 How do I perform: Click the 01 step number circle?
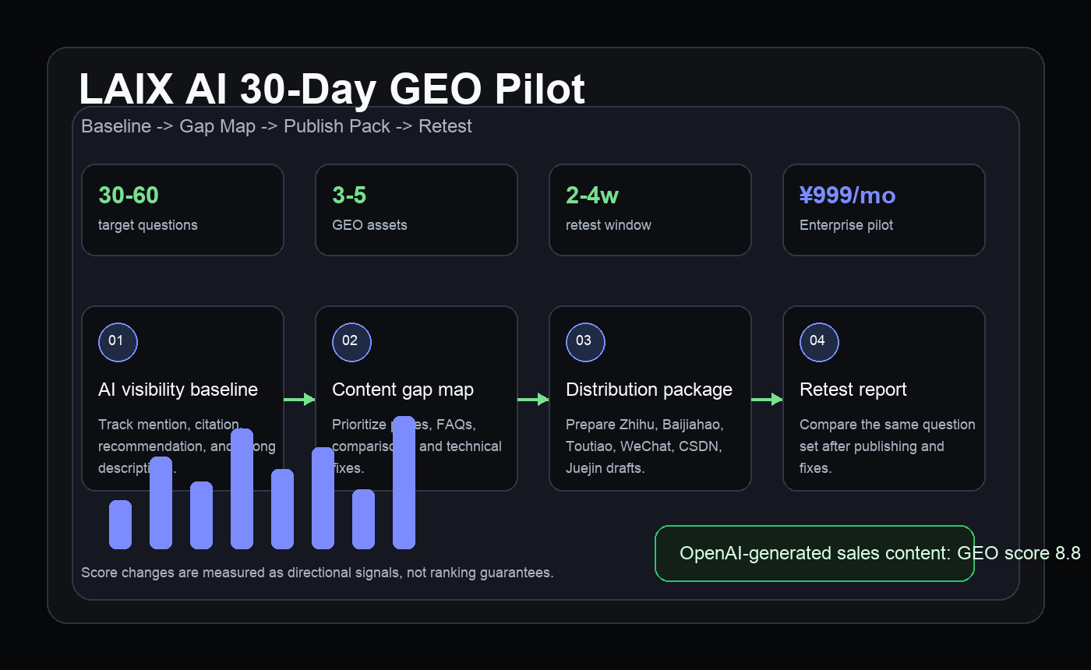(118, 342)
